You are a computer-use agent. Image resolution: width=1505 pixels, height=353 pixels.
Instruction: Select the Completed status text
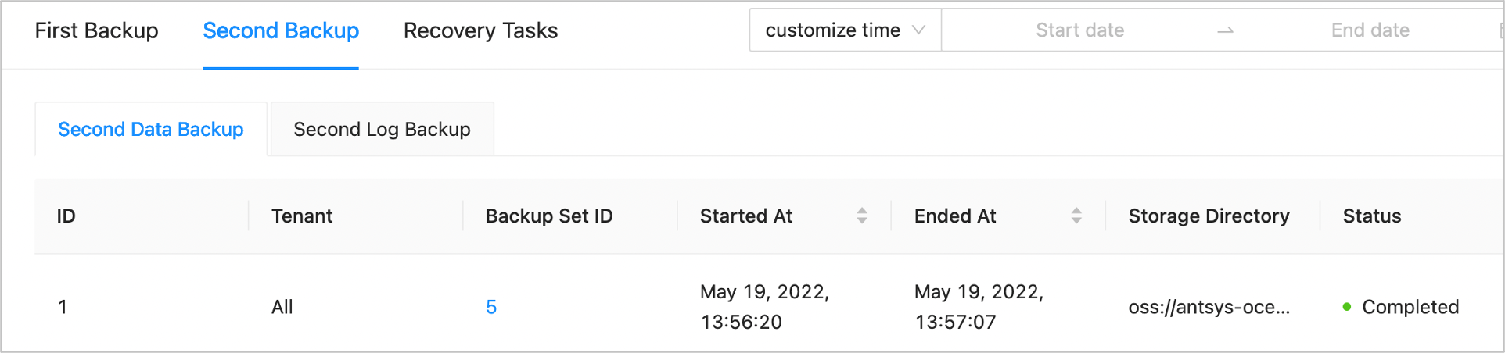(x=1410, y=307)
